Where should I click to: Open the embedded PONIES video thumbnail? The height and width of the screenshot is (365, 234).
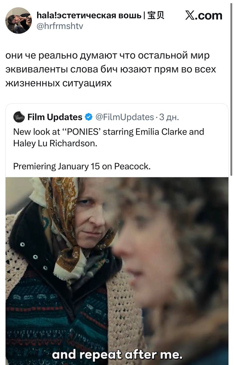pos(117,271)
